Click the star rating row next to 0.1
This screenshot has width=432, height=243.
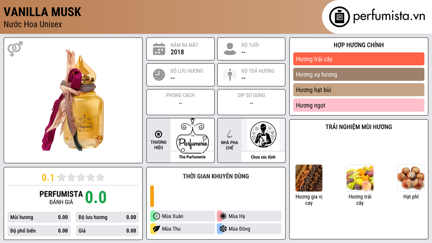point(81,177)
